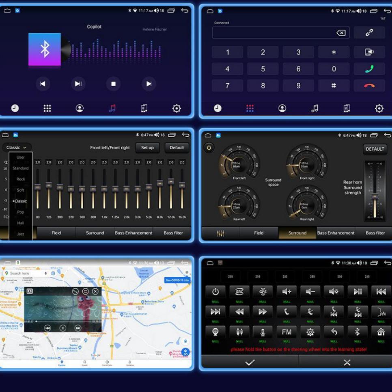Screen dimensions: 392x392
Task: Expand the Classic equalizer preset dropdown
Action: [17, 148]
